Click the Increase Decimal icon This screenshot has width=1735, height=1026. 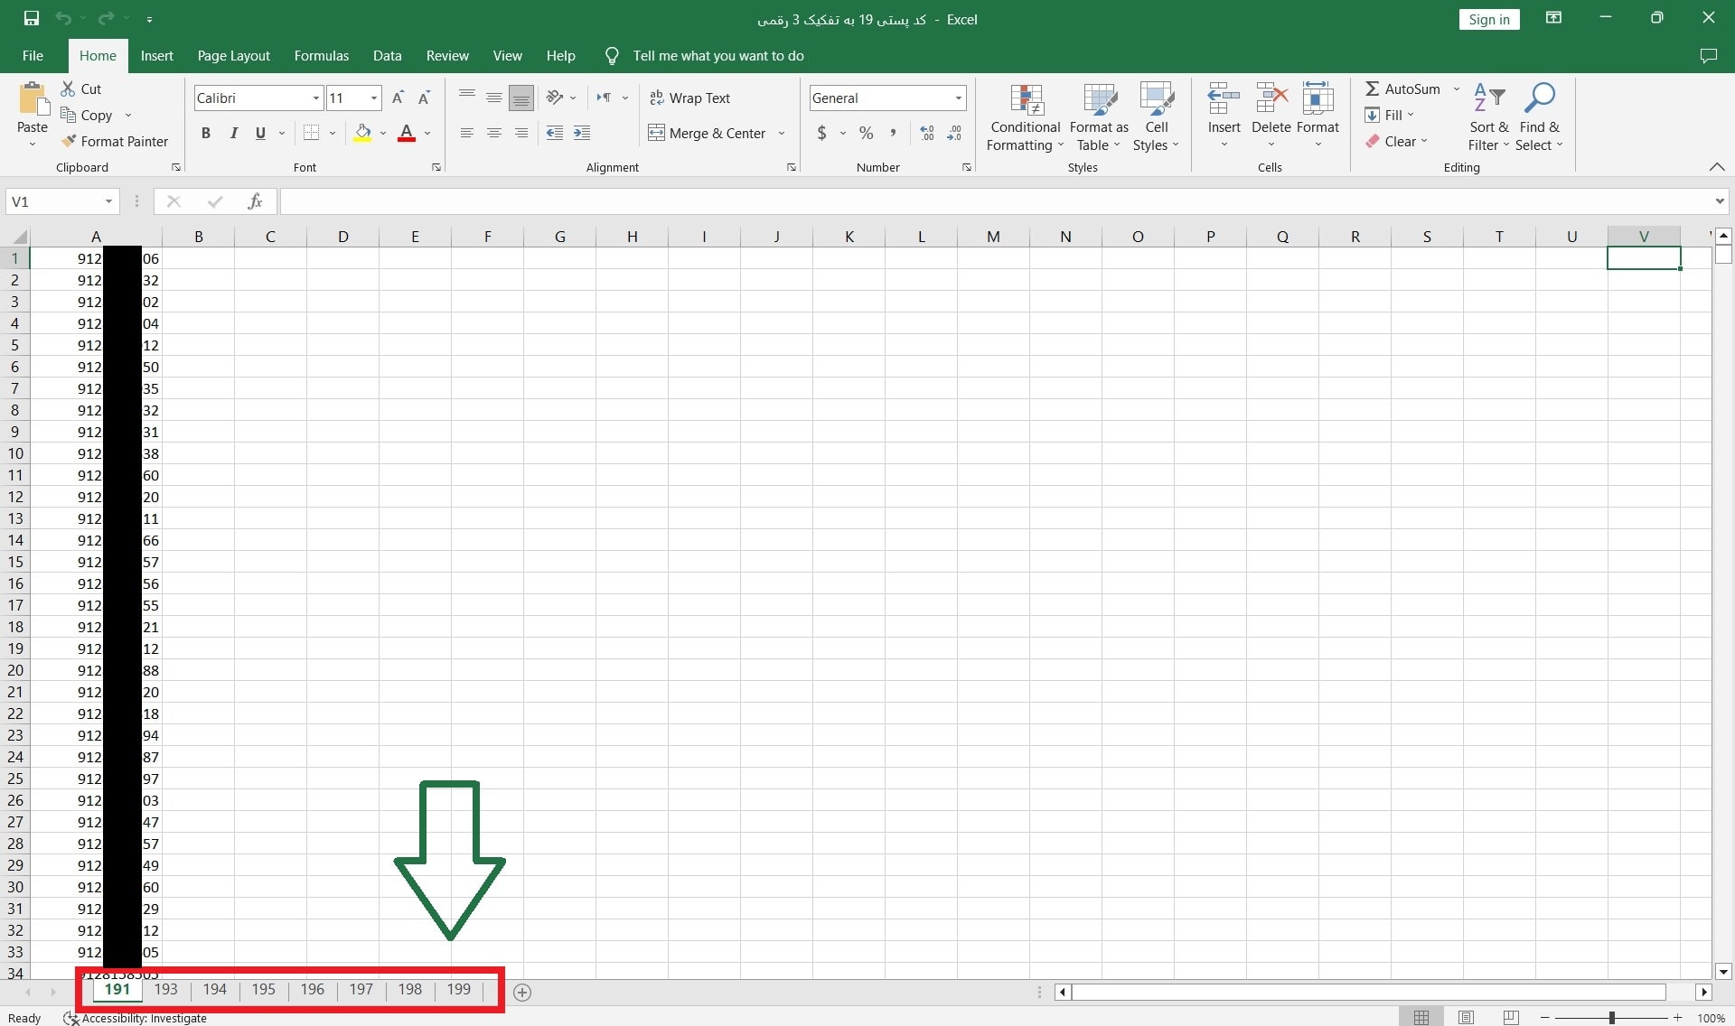926,133
